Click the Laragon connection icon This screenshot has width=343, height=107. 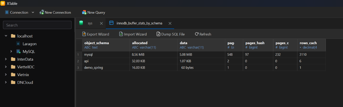pyautogui.click(x=18, y=44)
